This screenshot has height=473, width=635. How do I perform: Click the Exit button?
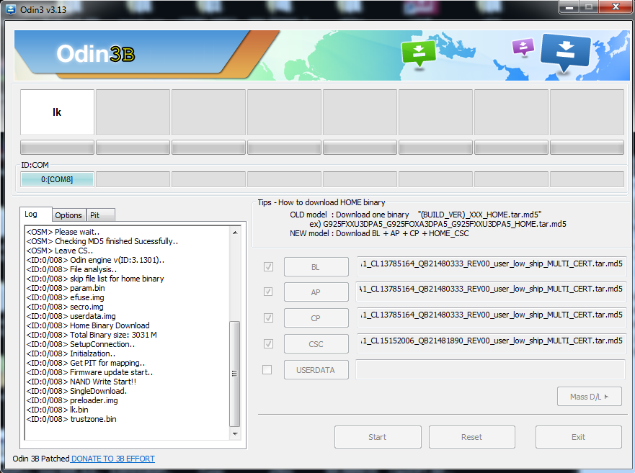[578, 437]
